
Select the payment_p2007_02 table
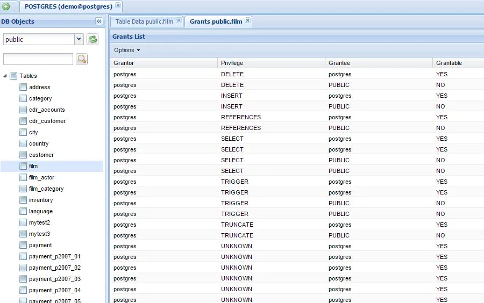coord(55,268)
